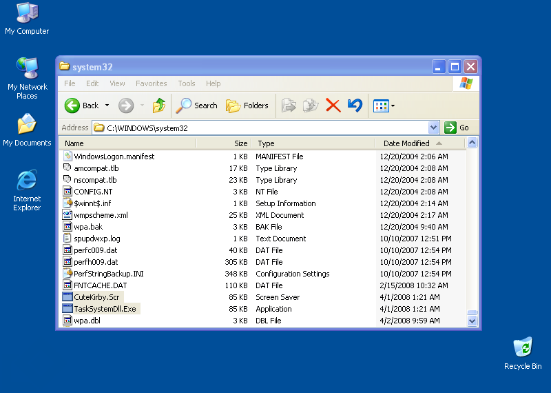551x393 pixels.
Task: Open the Back history dropdown arrow
Action: coord(107,105)
